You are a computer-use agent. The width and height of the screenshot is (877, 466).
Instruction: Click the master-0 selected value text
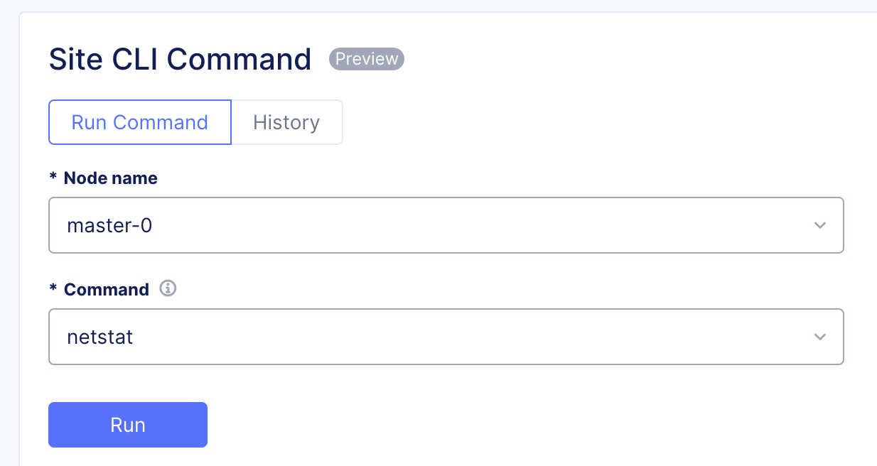point(109,225)
